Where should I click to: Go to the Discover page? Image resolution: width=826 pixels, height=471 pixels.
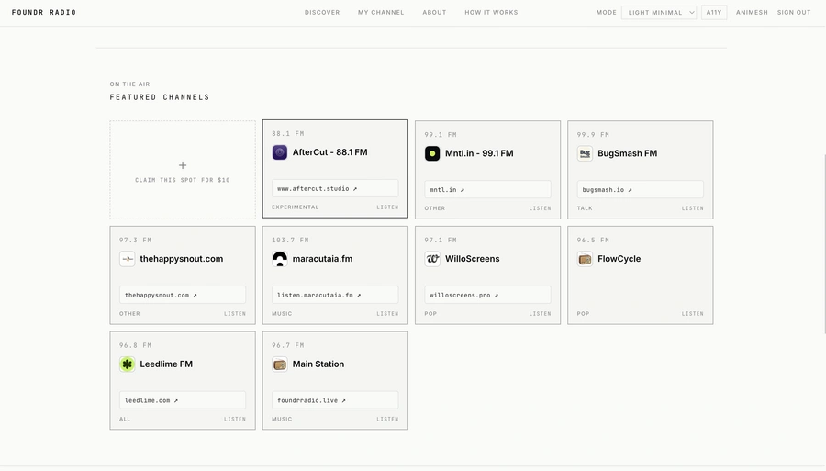click(322, 12)
